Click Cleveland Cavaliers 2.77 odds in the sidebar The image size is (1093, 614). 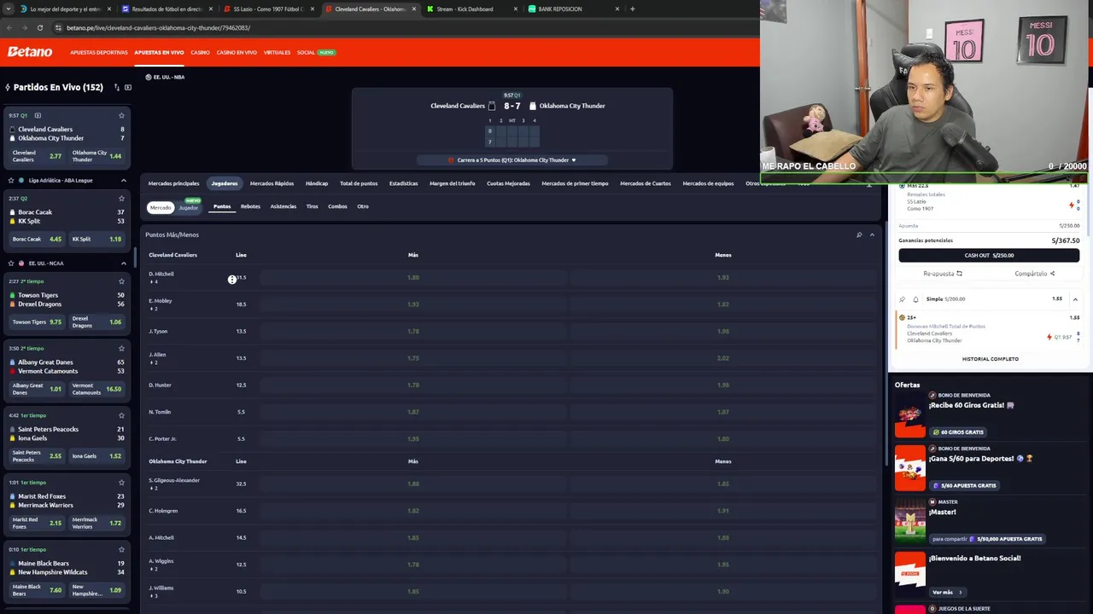(x=37, y=156)
